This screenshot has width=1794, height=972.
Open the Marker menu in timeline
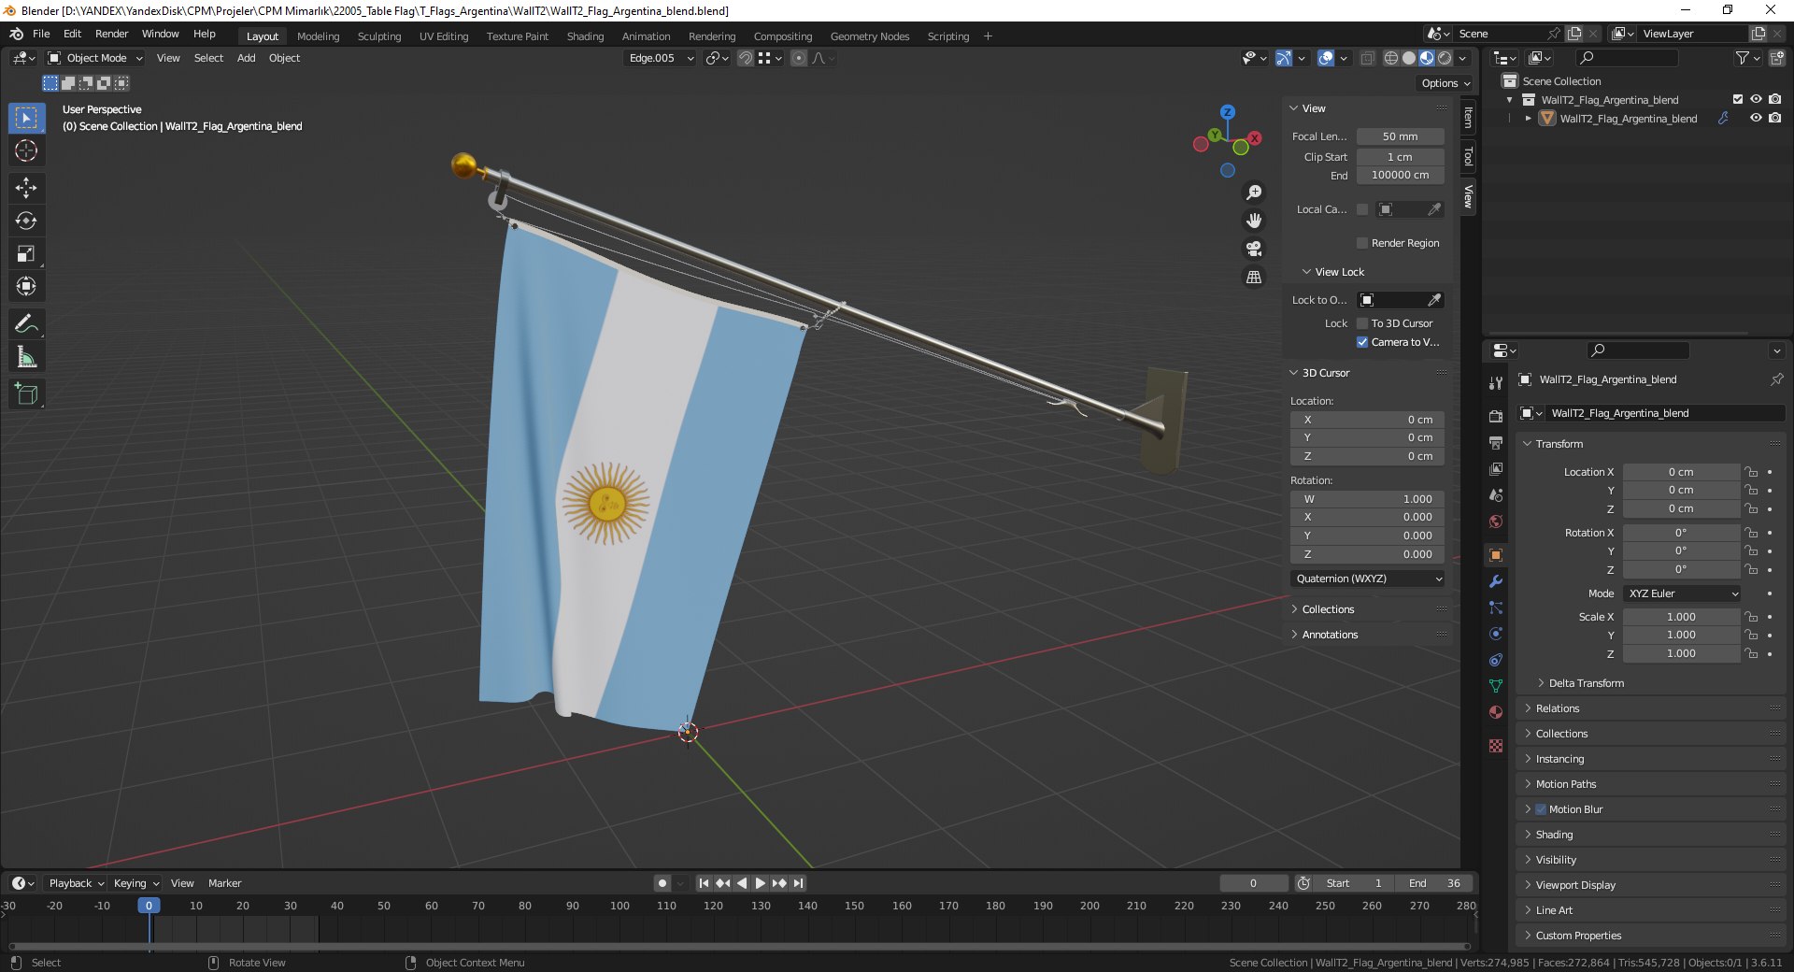224,883
